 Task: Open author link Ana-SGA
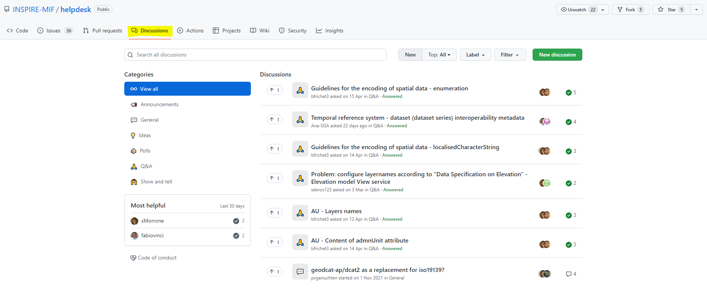coord(320,126)
